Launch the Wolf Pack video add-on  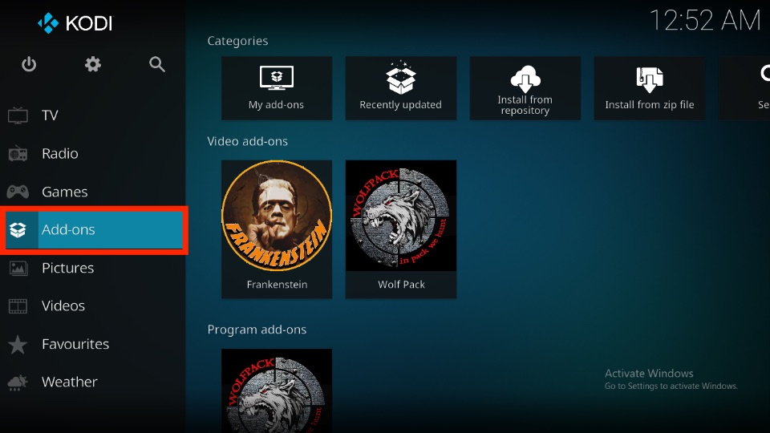(x=401, y=229)
